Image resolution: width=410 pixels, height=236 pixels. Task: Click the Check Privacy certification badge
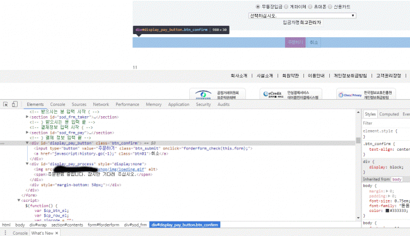(366, 94)
